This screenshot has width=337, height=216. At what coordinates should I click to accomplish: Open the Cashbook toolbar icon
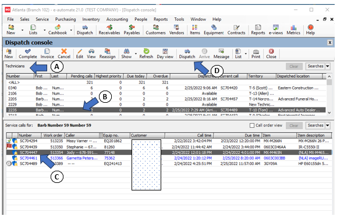click(58, 30)
